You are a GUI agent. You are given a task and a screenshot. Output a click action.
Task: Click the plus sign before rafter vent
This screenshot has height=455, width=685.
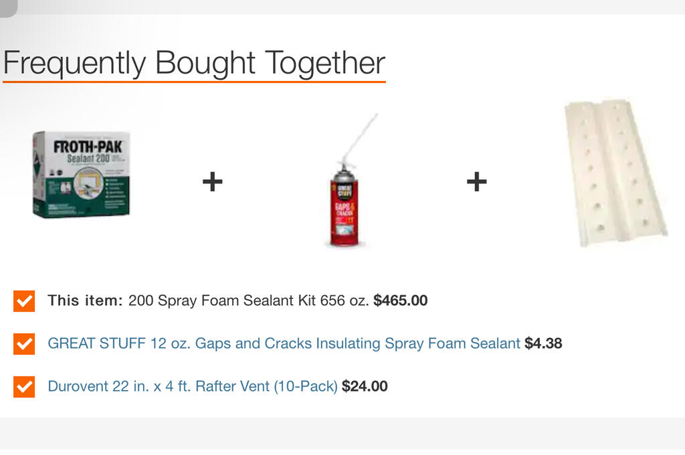pos(476,181)
